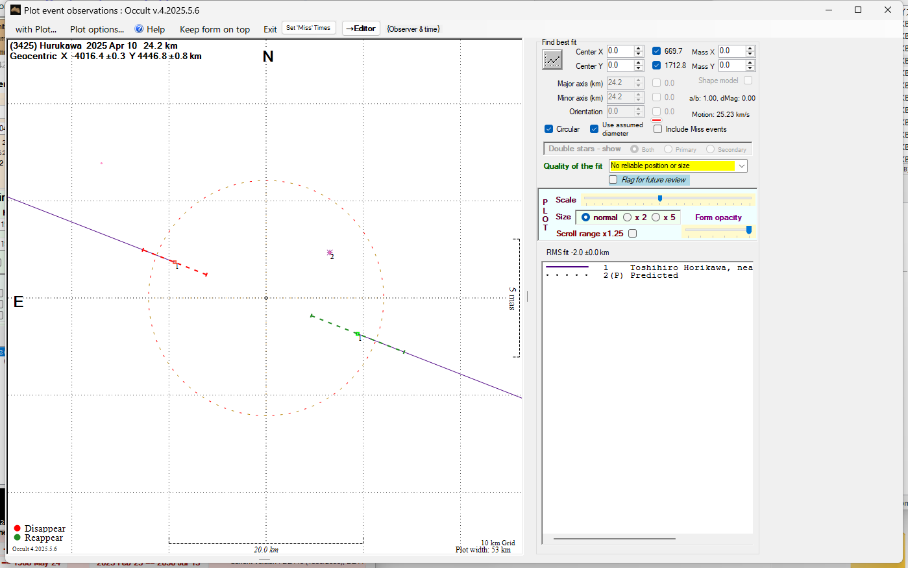Open the with Plot... menu
Viewport: 908px width, 568px height.
(36, 29)
